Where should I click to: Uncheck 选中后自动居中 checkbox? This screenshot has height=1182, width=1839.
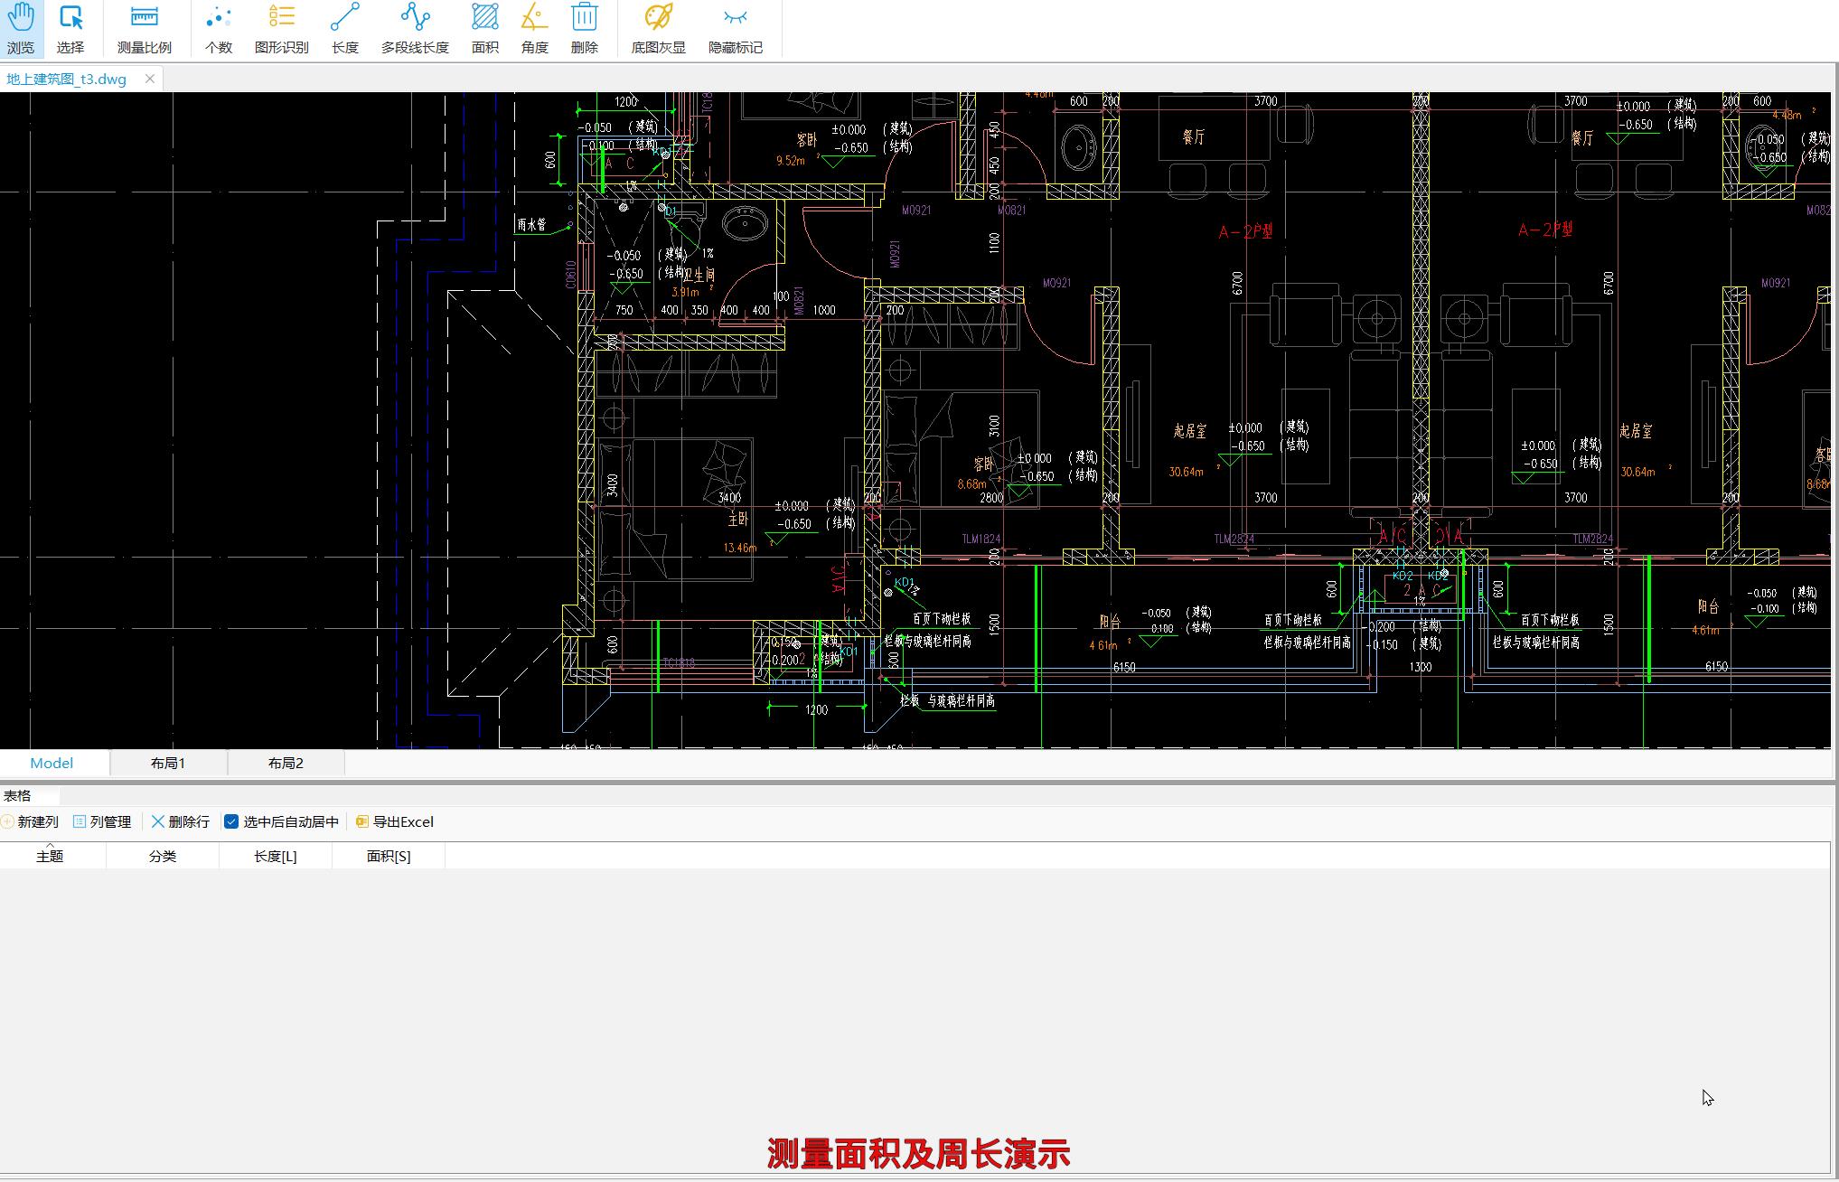click(x=231, y=821)
